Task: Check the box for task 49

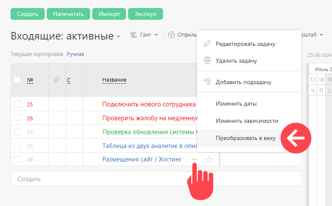Action: [x=17, y=159]
